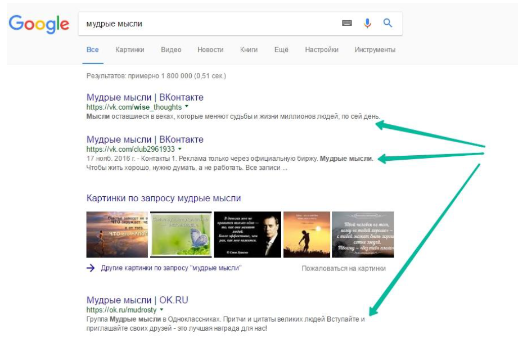Click snippet text starting '17 нояб. 2016 г.'
The width and height of the screenshot is (518, 343).
230,163
